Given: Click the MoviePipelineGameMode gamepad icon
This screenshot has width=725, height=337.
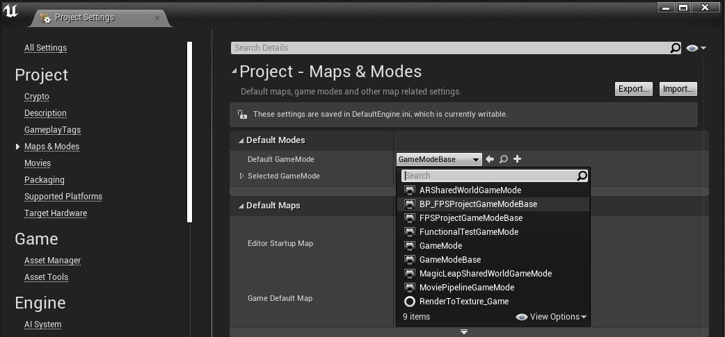Looking at the screenshot, I should point(410,287).
